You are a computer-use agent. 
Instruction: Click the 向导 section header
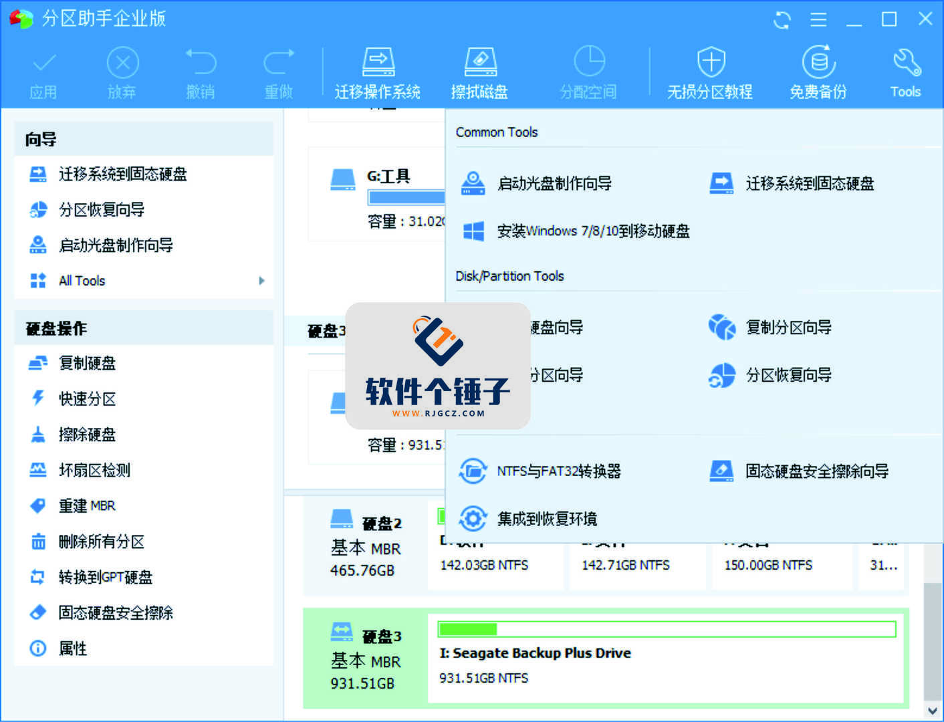tap(144, 139)
